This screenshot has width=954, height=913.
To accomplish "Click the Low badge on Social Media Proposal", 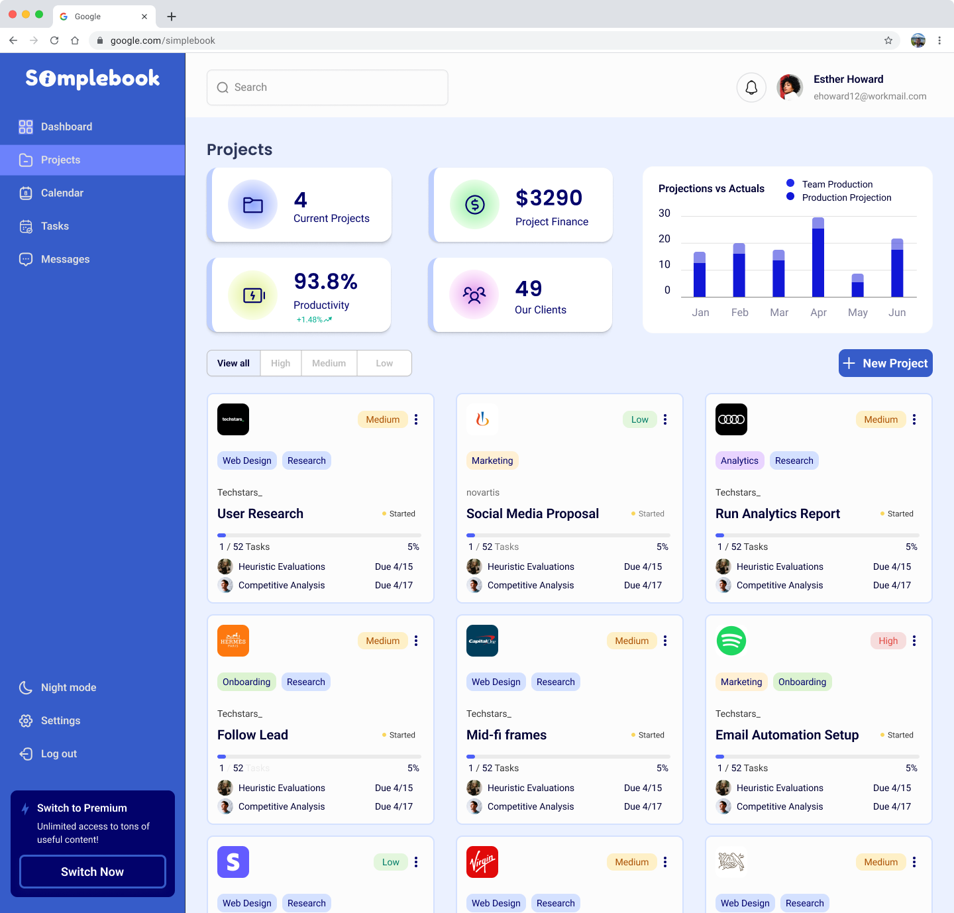I will point(640,419).
